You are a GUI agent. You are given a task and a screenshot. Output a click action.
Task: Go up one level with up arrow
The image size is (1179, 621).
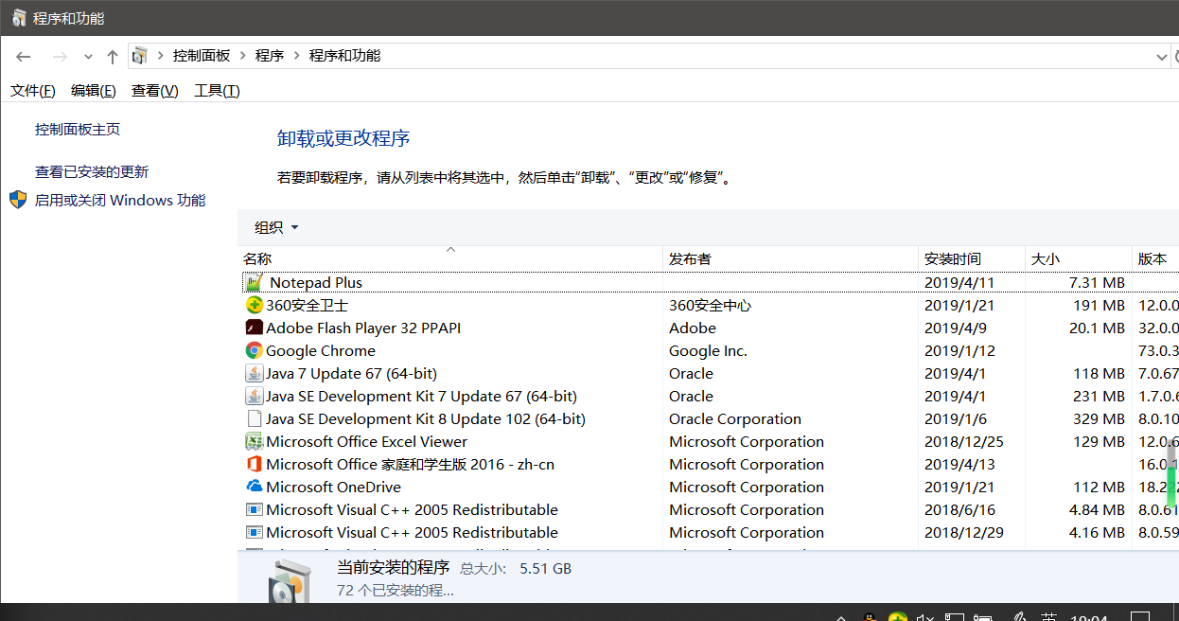click(113, 57)
